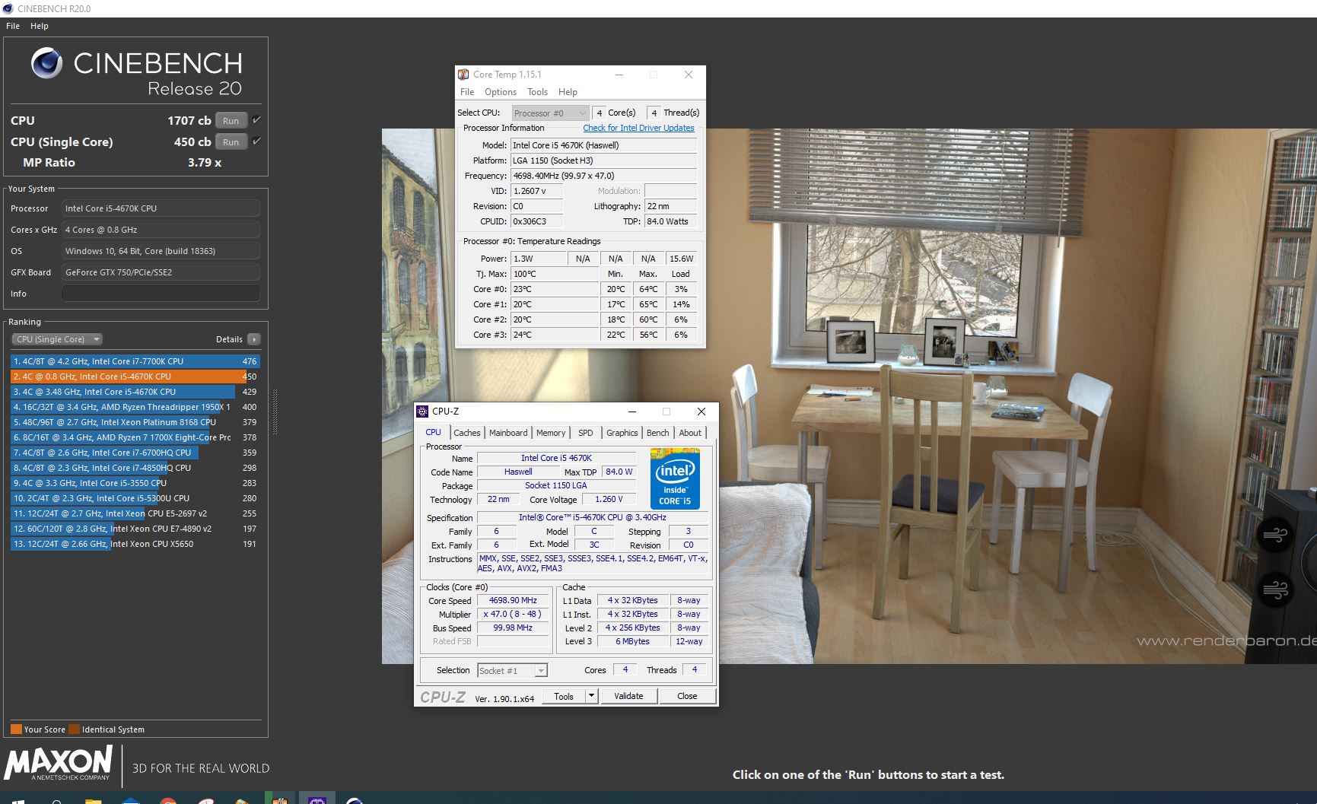Switch to the Mainboard tab in CPU-Z
1317x804 pixels.
coord(508,433)
